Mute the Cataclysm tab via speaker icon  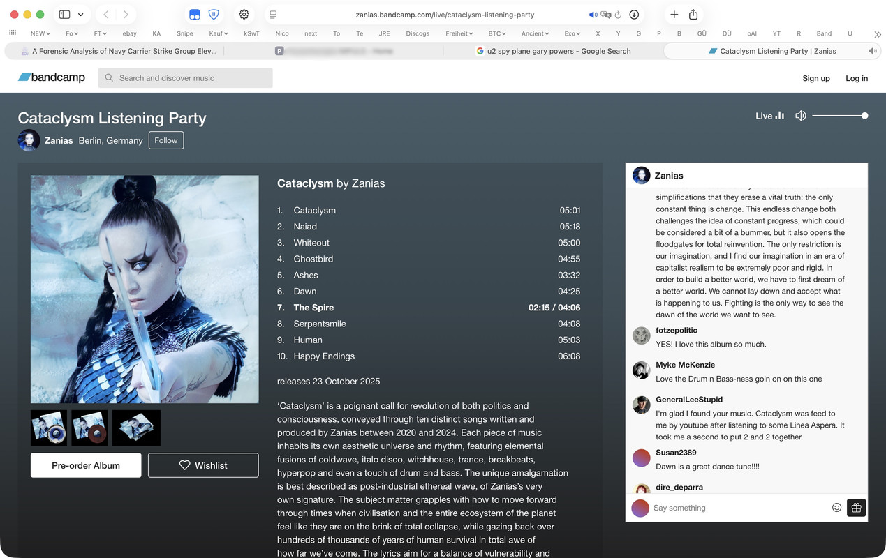pos(872,51)
